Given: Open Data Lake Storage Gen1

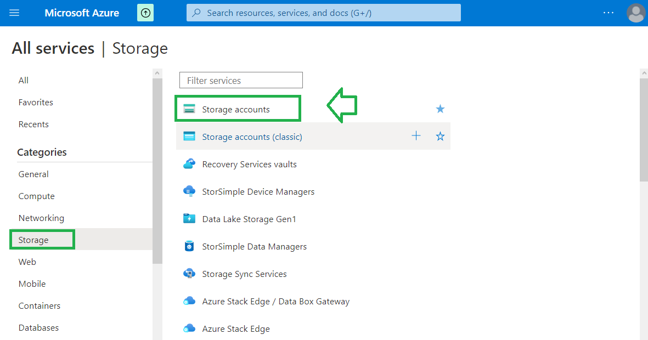Looking at the screenshot, I should pyautogui.click(x=249, y=219).
